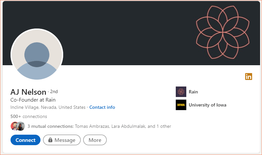Click the second mutual connection's photo
Viewport: 262px width, 155px height.
point(21,126)
